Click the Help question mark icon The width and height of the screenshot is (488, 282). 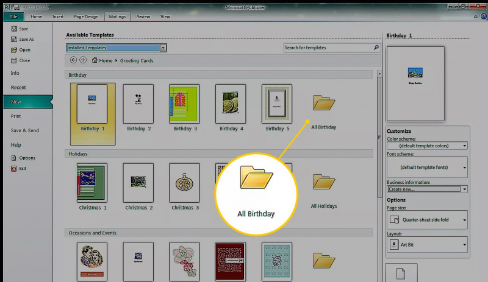tap(484, 16)
